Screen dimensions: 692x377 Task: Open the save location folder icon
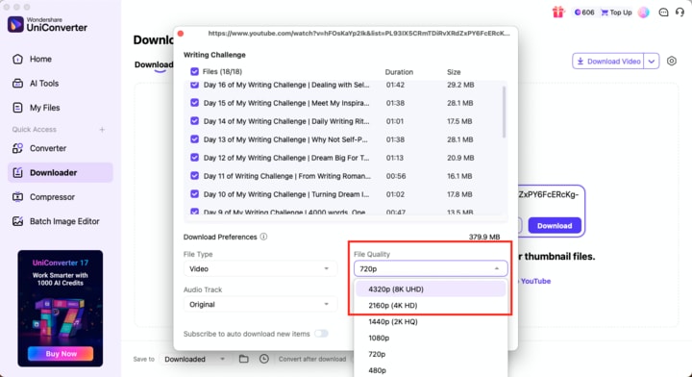[x=243, y=359]
